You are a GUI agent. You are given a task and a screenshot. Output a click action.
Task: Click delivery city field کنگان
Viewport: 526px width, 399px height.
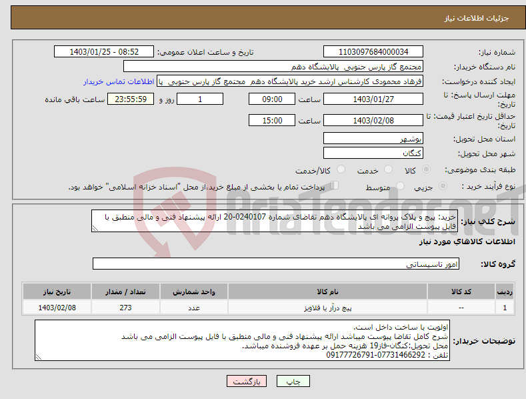[x=373, y=153]
